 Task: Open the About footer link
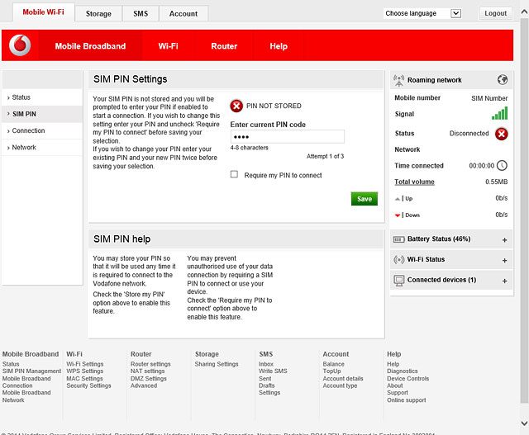[395, 385]
